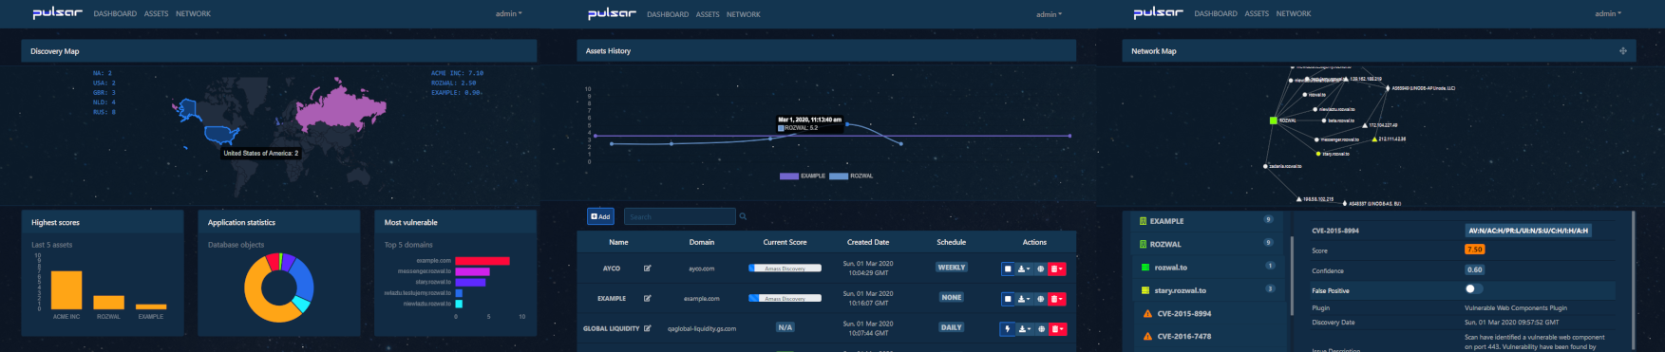1665x352 pixels.
Task: Click the ayco.com domain cell
Action: 701,269
